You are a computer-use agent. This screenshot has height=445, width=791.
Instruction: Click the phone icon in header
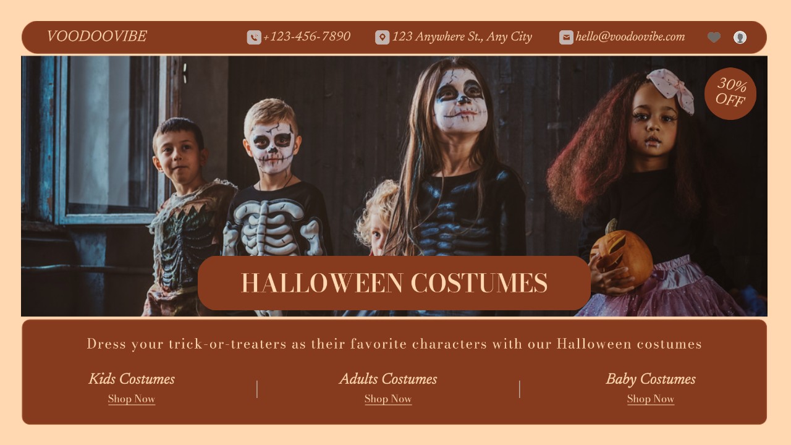point(254,37)
